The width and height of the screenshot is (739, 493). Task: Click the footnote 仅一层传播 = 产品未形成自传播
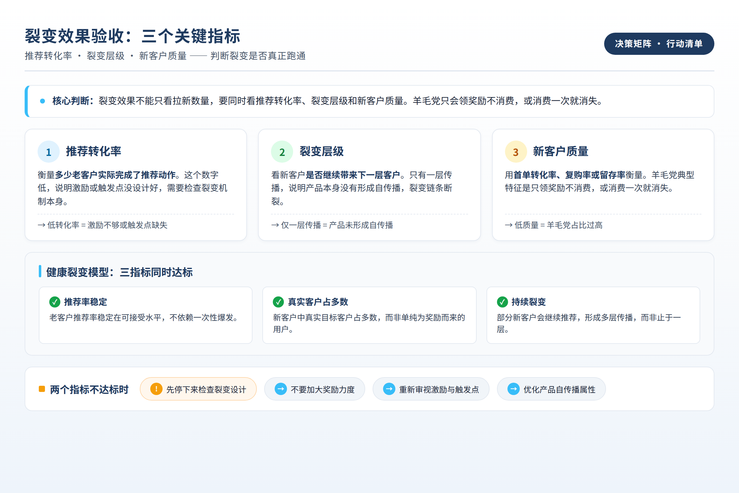(x=332, y=225)
